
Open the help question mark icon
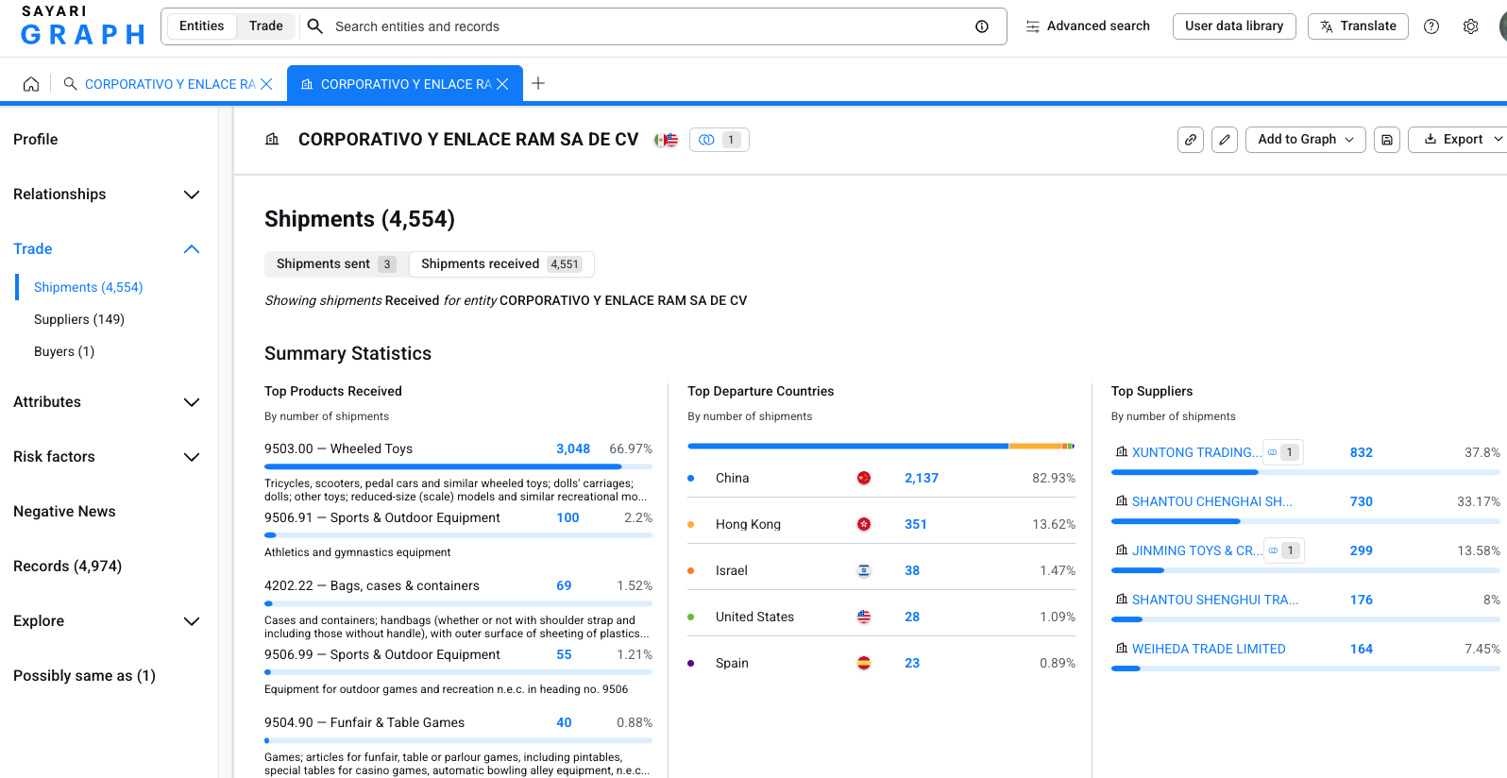click(1431, 26)
